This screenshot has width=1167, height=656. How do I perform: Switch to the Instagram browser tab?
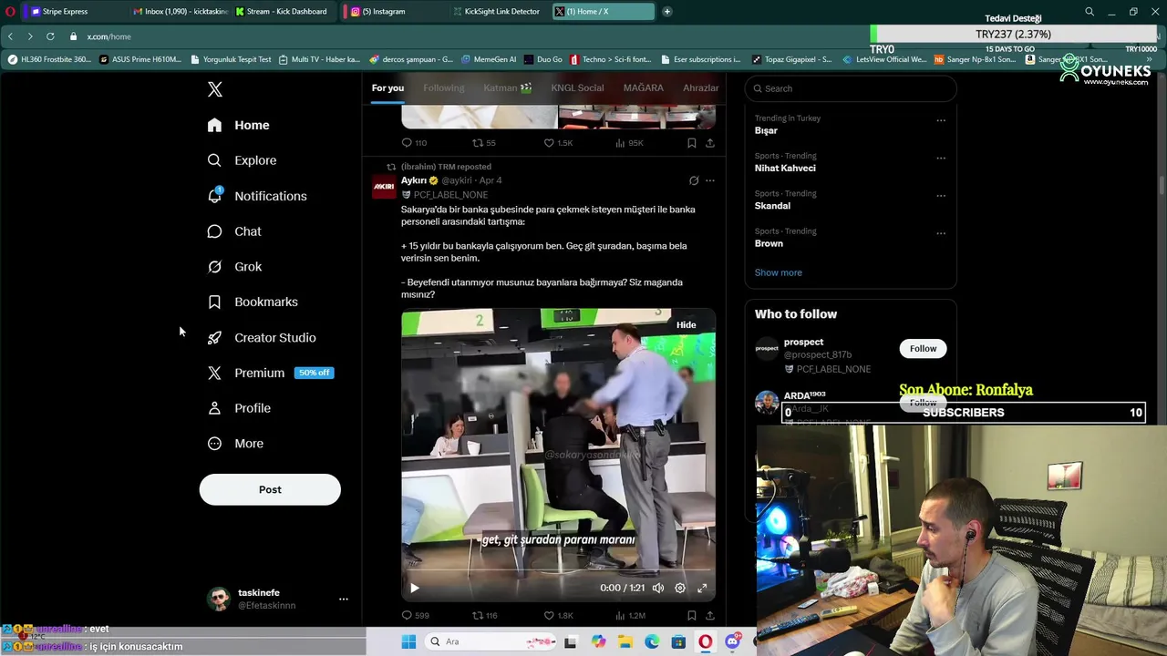[x=394, y=11]
